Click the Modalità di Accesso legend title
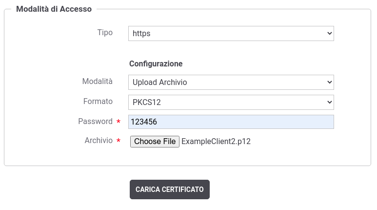Screen dimensions: 377x210 tap(54, 9)
